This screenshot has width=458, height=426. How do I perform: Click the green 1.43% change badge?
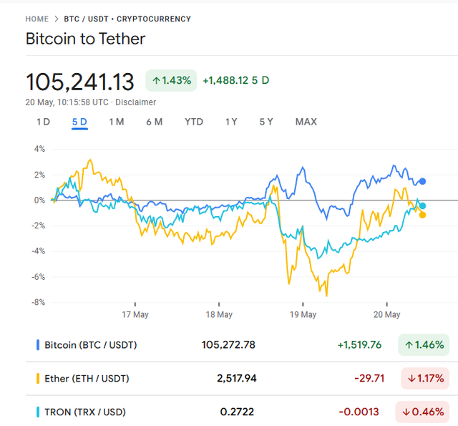pos(171,80)
